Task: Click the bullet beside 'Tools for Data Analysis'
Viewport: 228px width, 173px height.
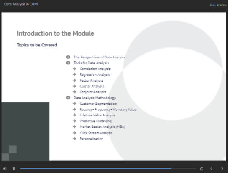Action: tap(68, 63)
